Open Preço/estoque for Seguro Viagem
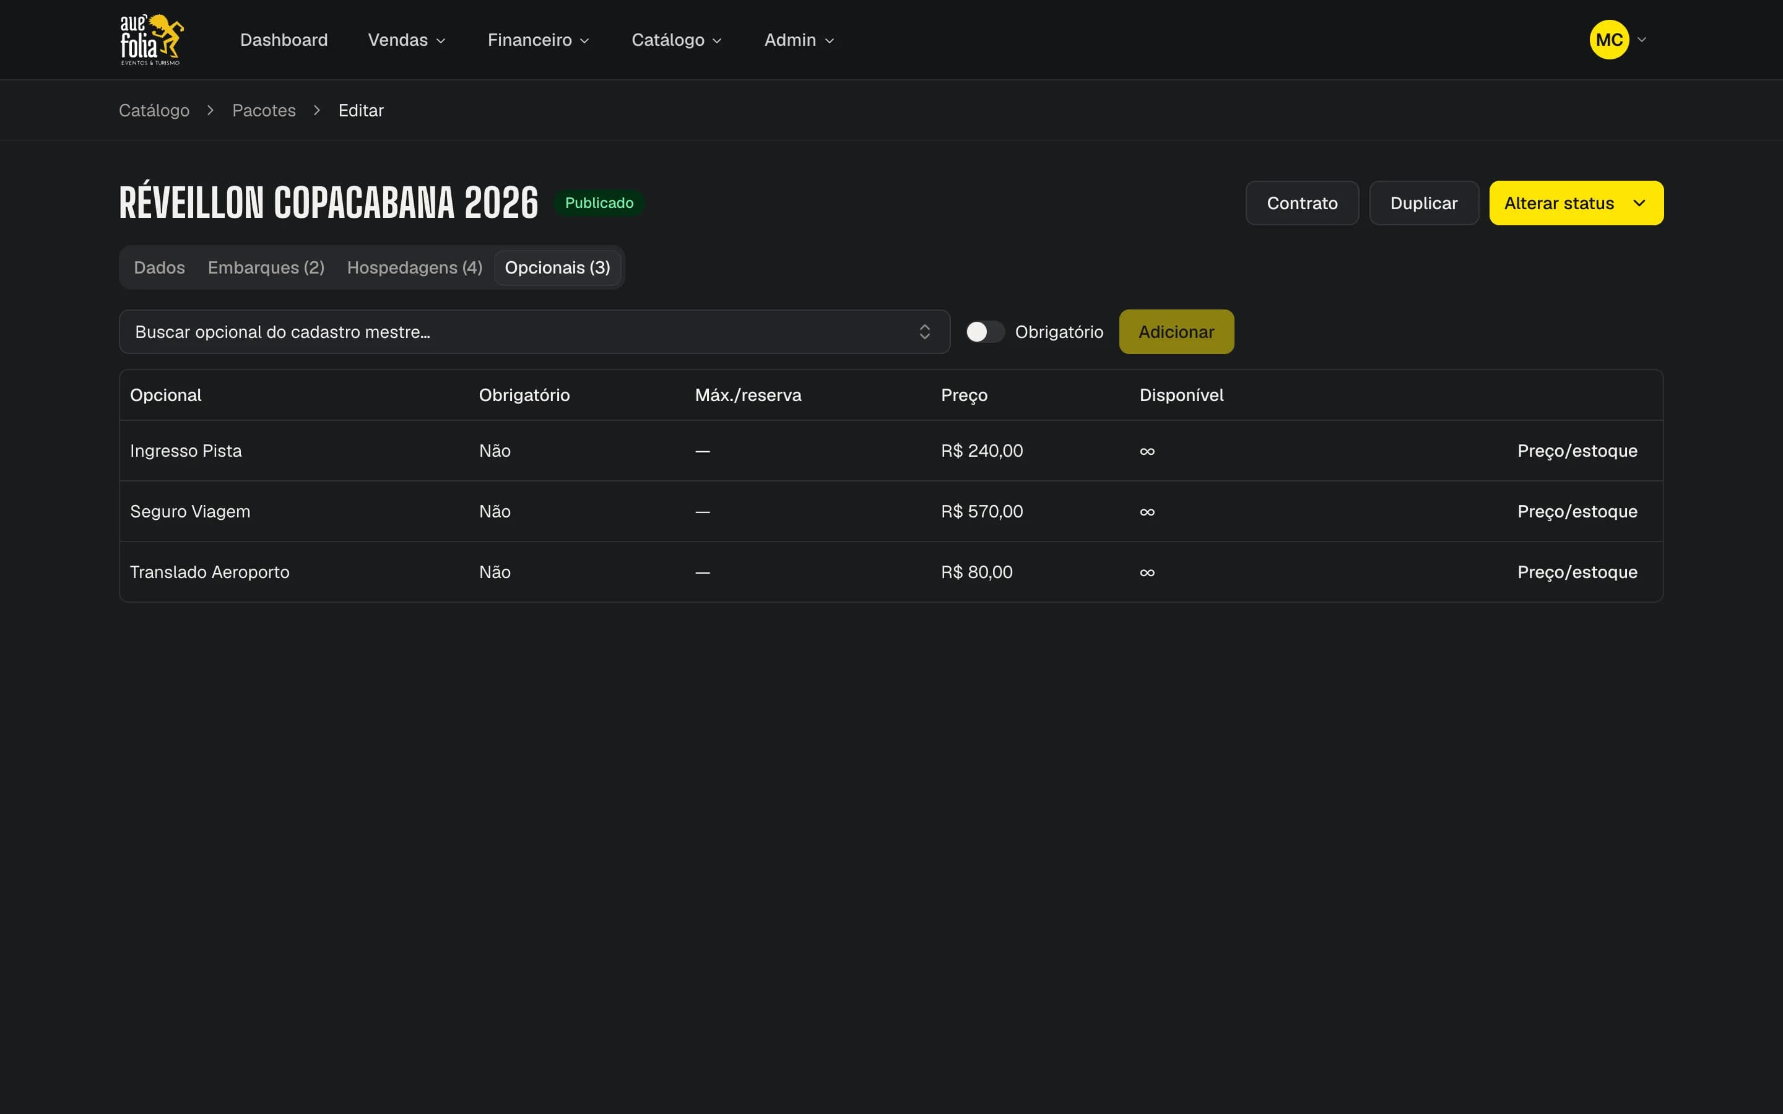The width and height of the screenshot is (1783, 1114). pyautogui.click(x=1577, y=511)
